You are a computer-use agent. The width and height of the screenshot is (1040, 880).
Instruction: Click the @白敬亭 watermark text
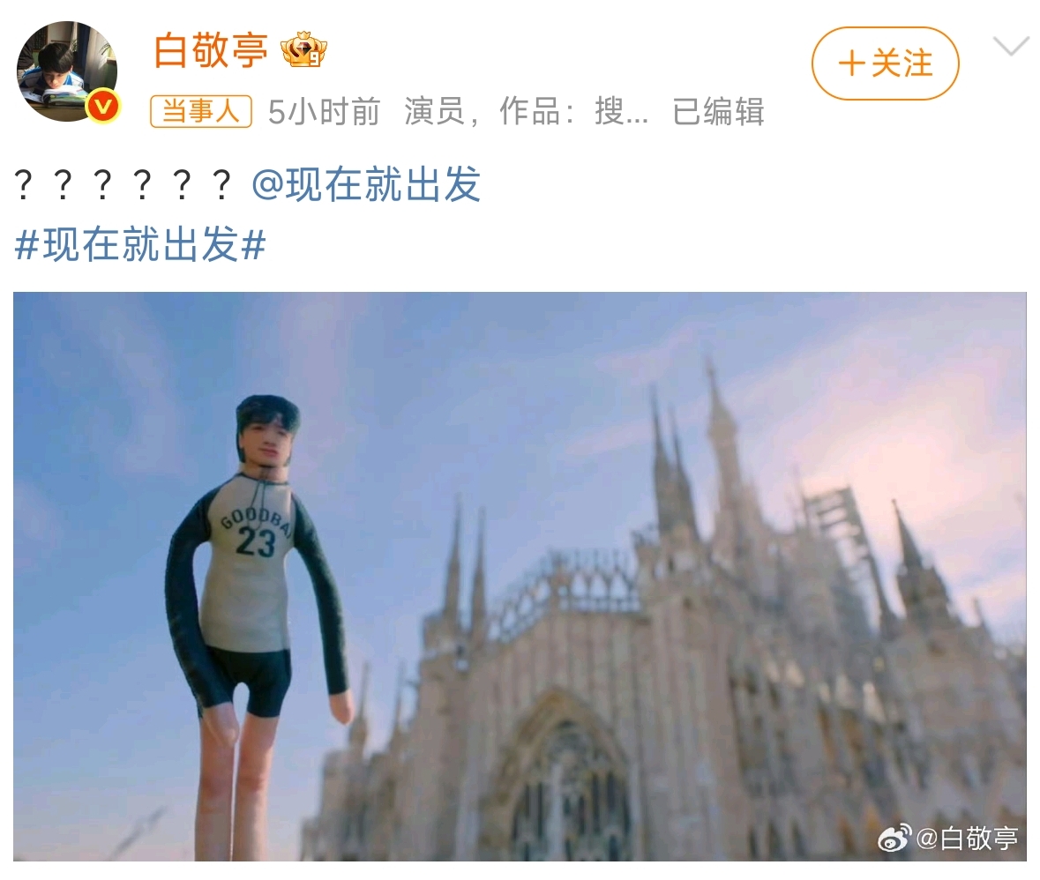point(967,839)
